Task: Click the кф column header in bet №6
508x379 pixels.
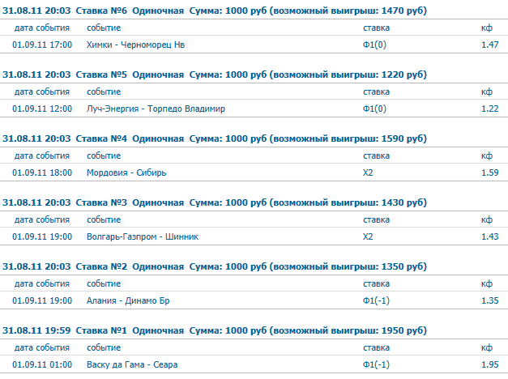Action: click(x=487, y=28)
